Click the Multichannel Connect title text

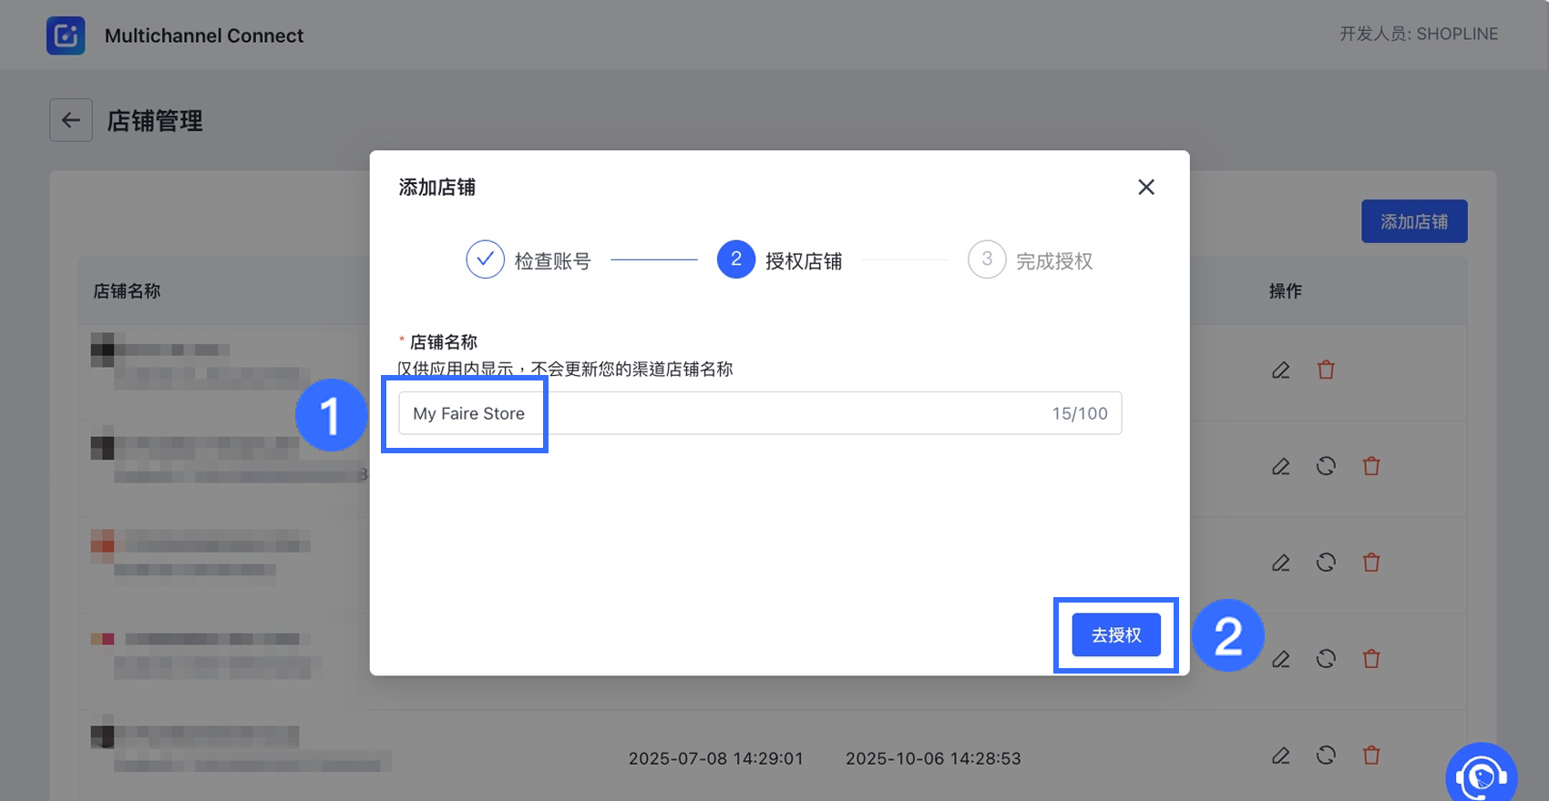tap(204, 35)
